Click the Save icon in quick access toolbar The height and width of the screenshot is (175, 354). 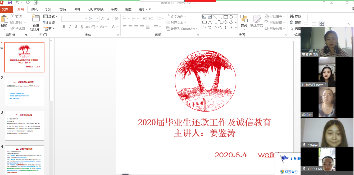pos(10,2)
